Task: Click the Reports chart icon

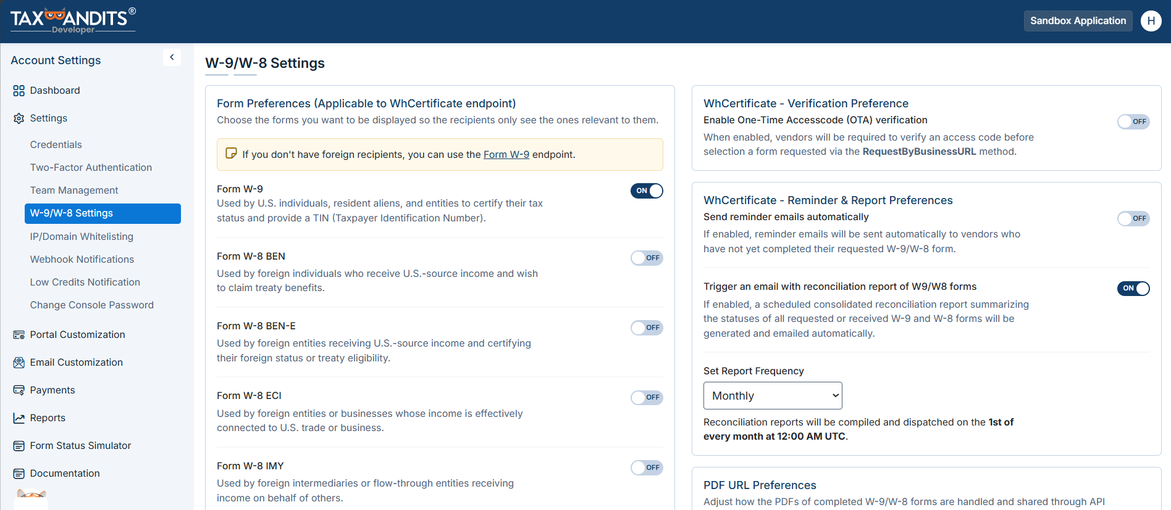Action: click(19, 418)
